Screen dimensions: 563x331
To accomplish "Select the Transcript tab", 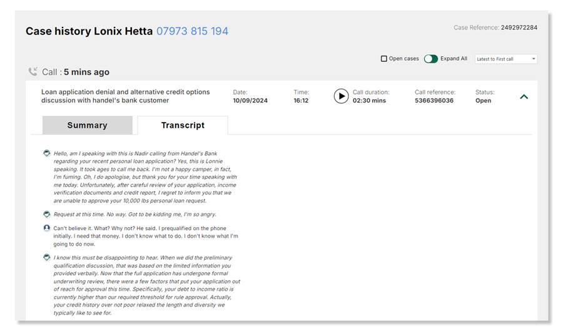I will pyautogui.click(x=183, y=125).
